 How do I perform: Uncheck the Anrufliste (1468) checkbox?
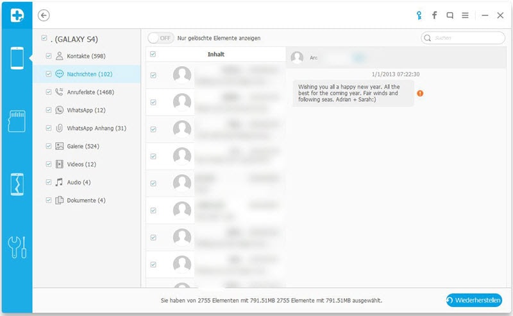pyautogui.click(x=49, y=92)
